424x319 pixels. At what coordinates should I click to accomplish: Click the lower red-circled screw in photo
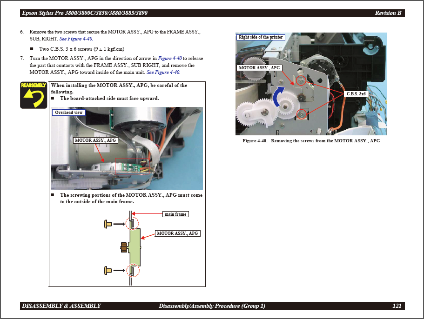[302, 113]
